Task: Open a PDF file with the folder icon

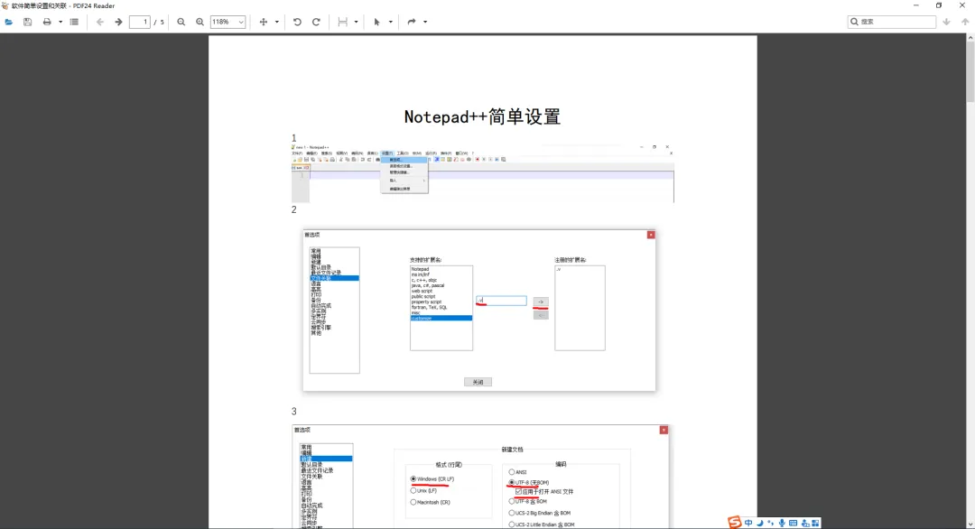Action: 9,22
